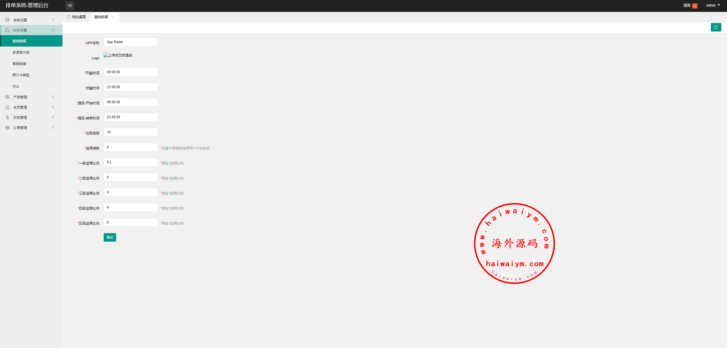The width and height of the screenshot is (727, 348).
Task: Click the 财务管理 dollar icon
Action: pos(7,117)
